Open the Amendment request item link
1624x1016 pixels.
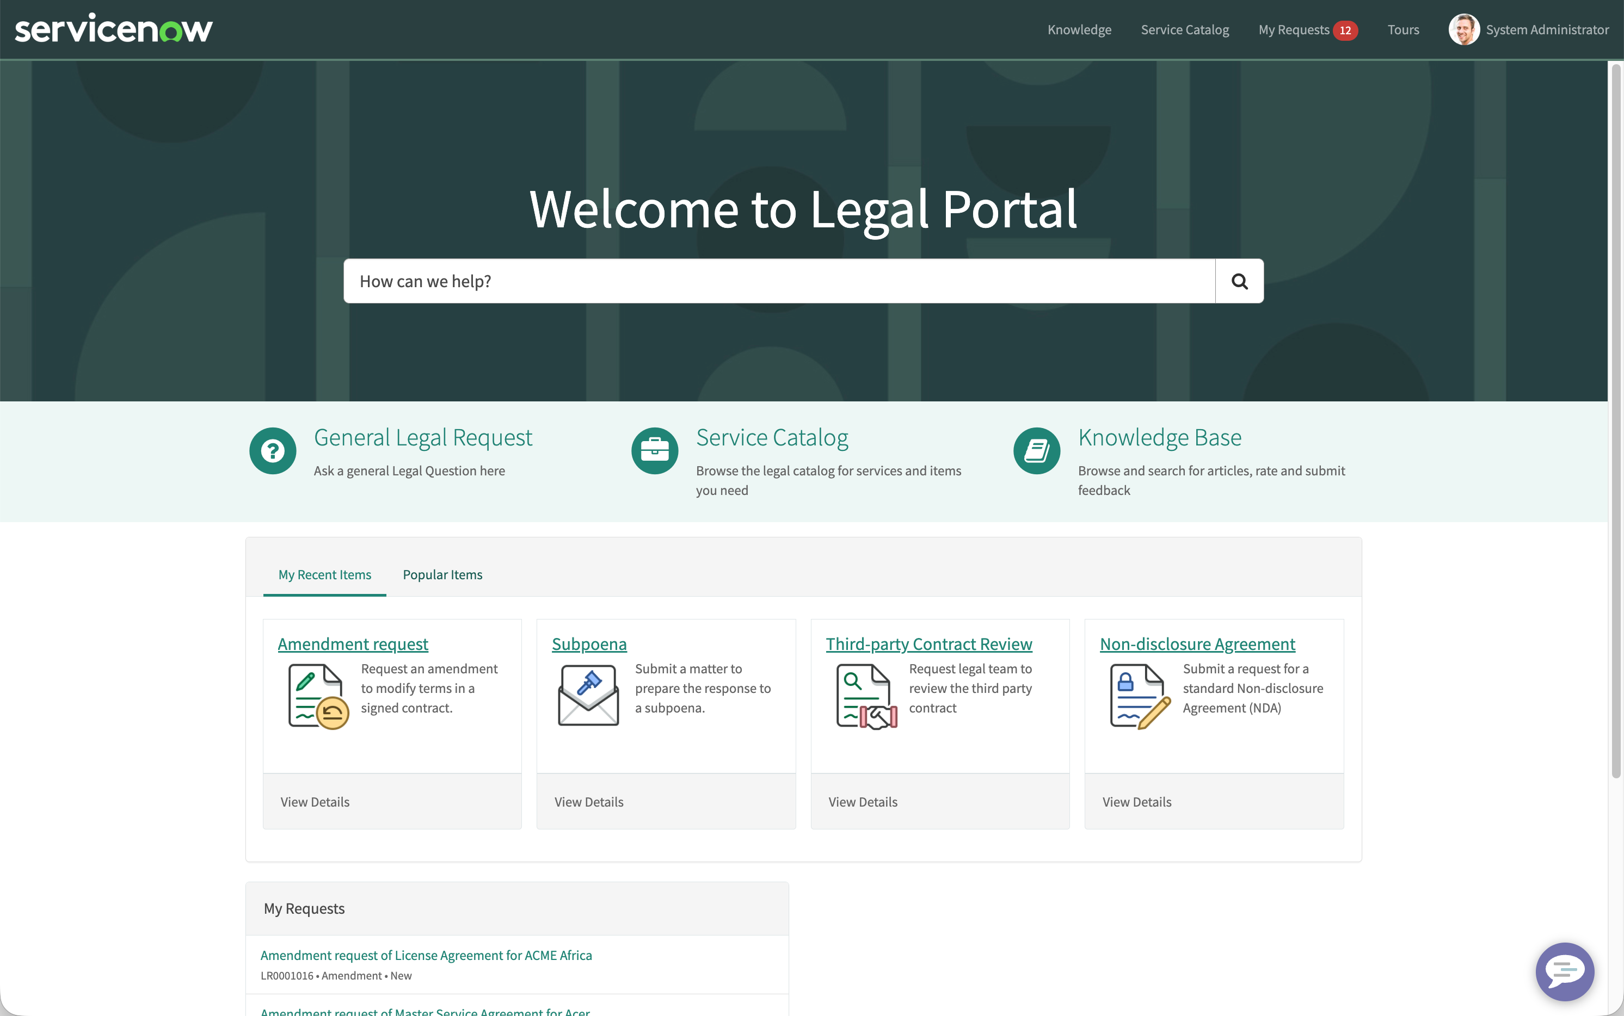pyautogui.click(x=353, y=644)
